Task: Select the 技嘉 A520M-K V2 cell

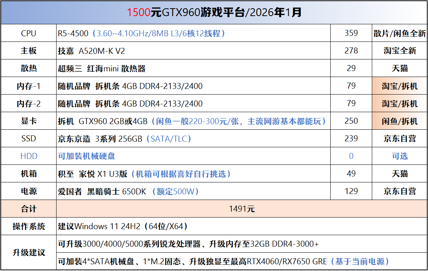Action: [x=193, y=51]
